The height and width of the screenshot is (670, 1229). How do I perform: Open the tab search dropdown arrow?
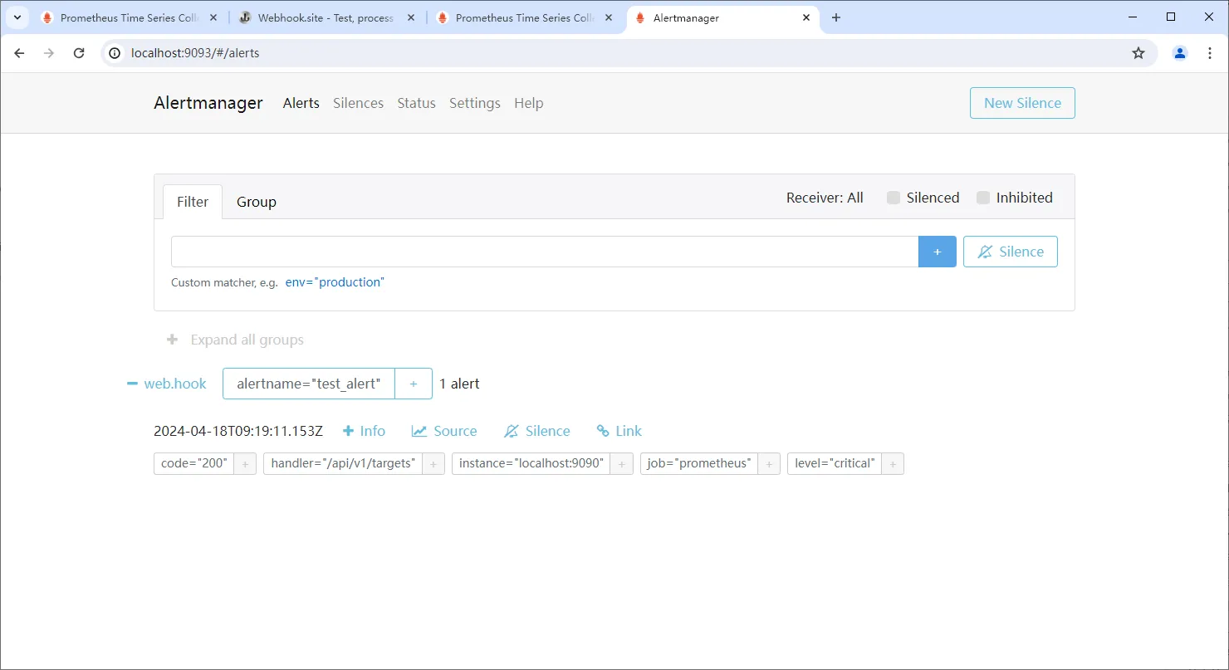point(17,17)
